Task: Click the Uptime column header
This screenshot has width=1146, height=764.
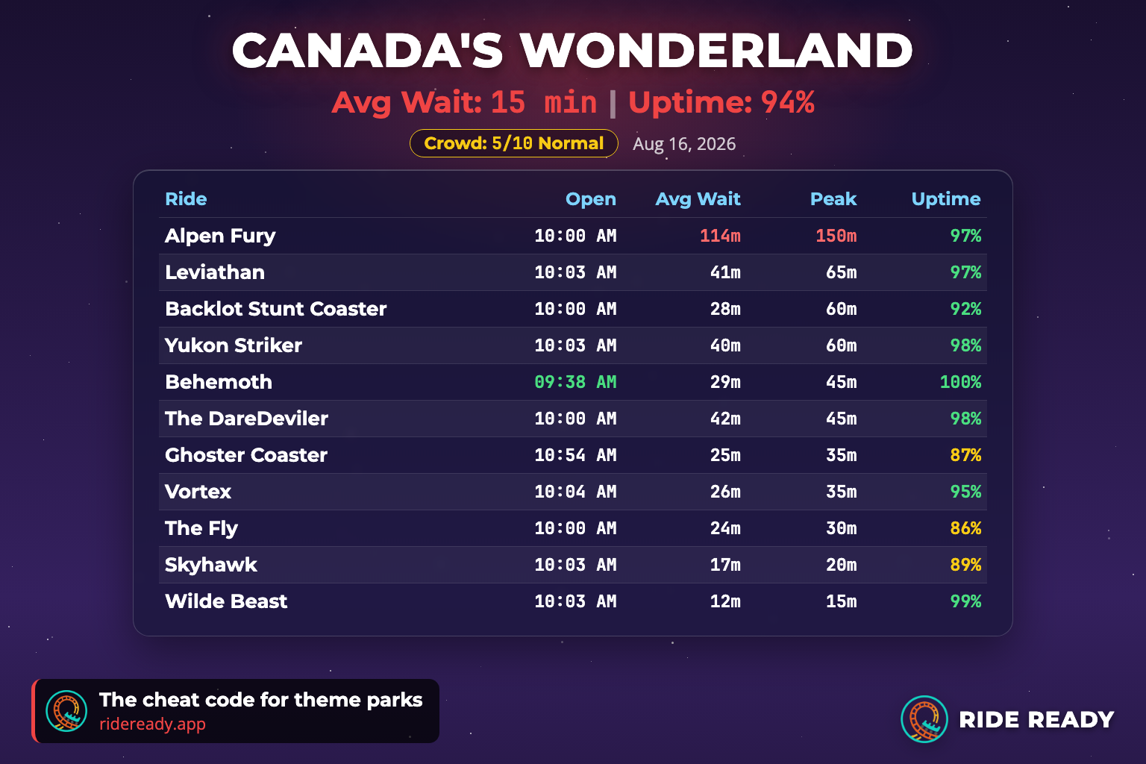Action: (x=946, y=199)
